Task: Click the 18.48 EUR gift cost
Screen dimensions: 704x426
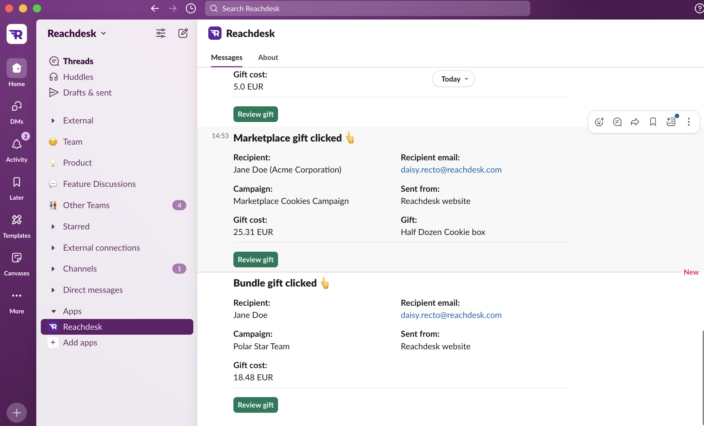Action: (x=253, y=378)
